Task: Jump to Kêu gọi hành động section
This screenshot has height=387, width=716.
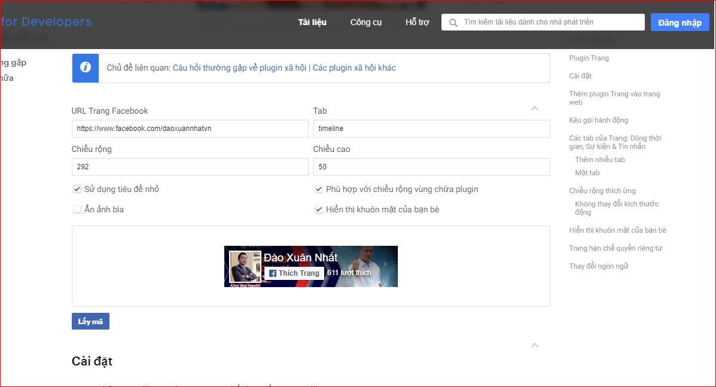Action: [x=599, y=120]
